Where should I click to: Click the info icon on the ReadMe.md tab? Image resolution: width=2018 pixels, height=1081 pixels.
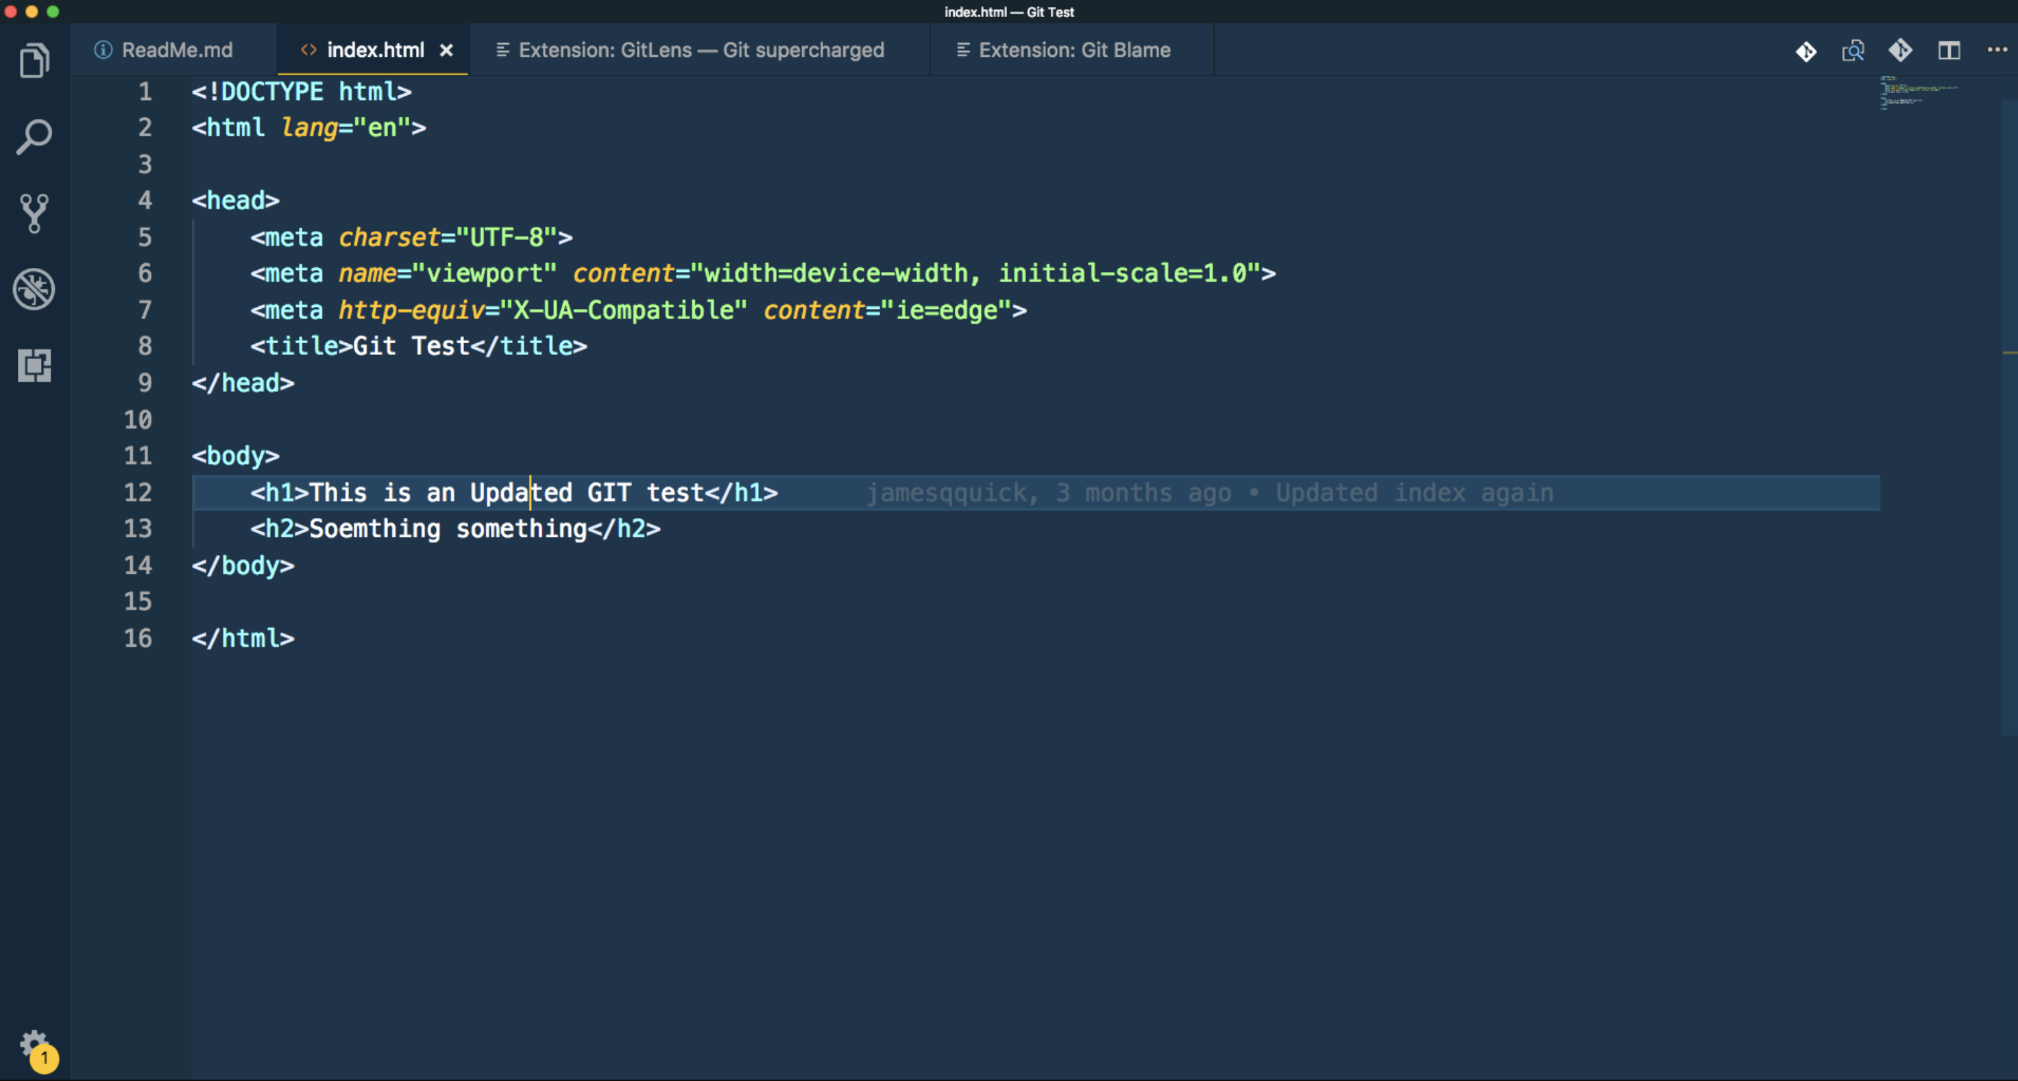coord(103,49)
